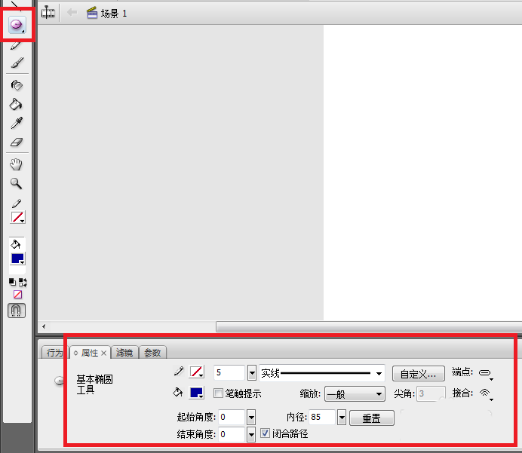This screenshot has height=453, width=522.
Task: Select the Oval Primitive tool in toolbar
Action: tap(17, 25)
